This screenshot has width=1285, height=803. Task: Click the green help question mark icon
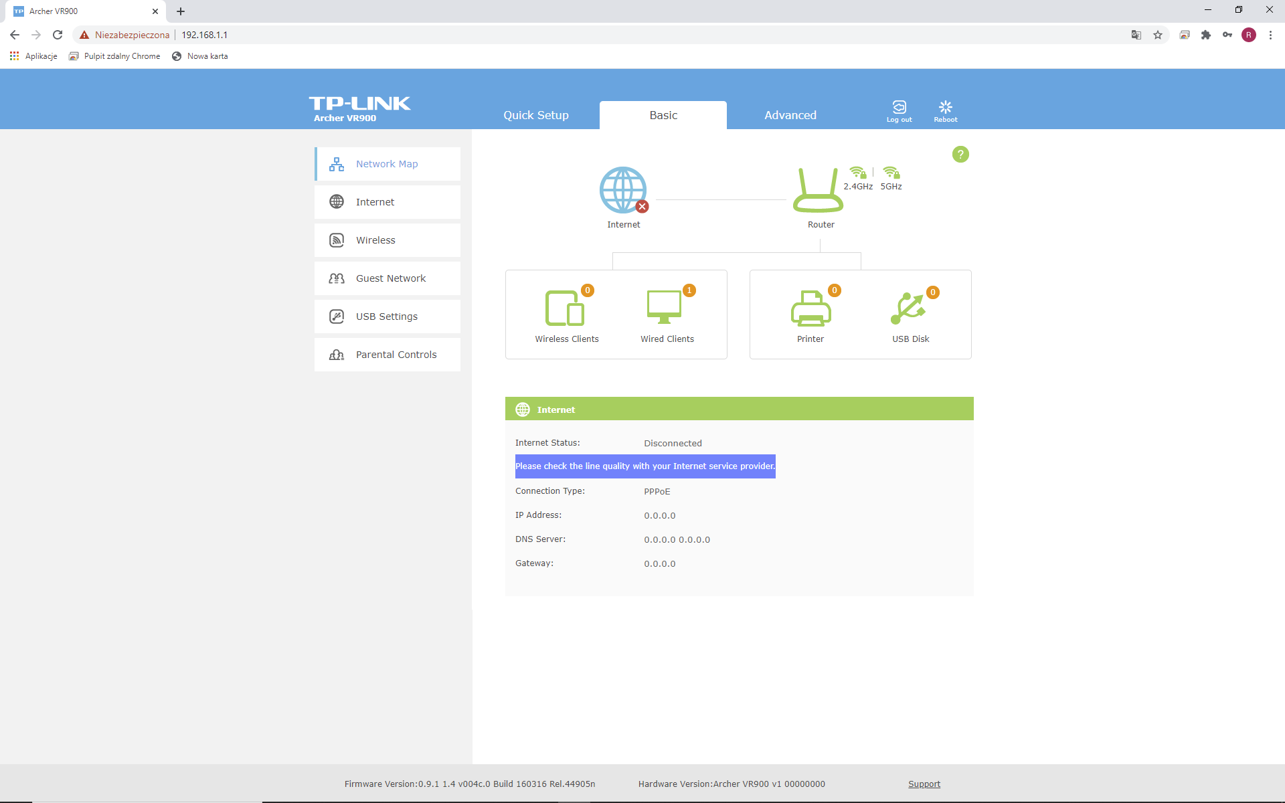pos(960,155)
